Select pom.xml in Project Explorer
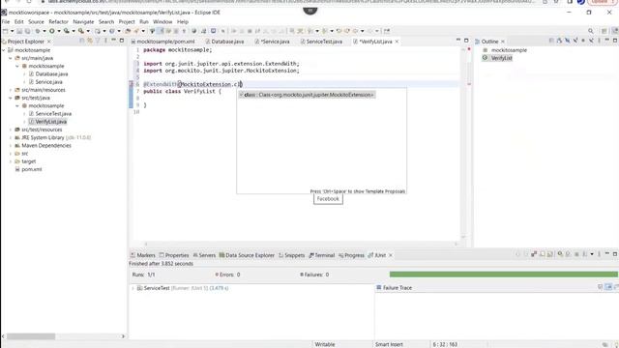This screenshot has width=619, height=348. click(x=32, y=169)
